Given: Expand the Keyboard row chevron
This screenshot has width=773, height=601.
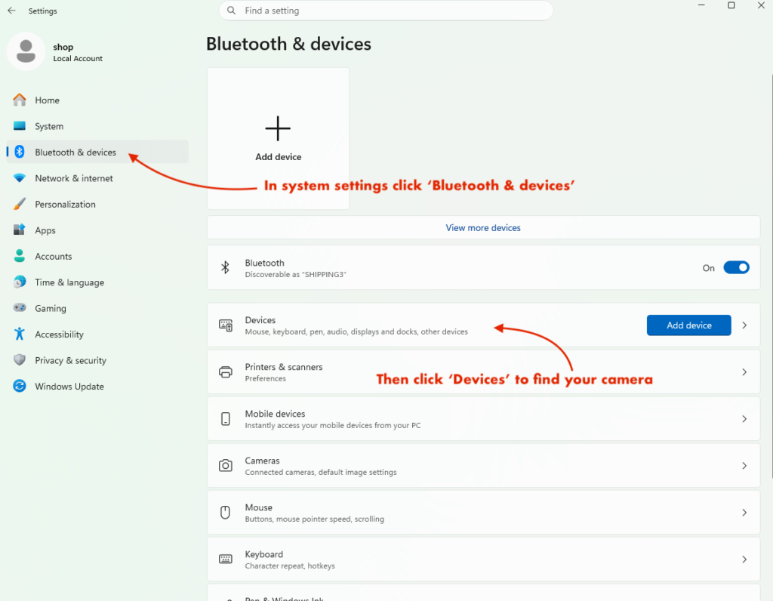Looking at the screenshot, I should tap(744, 559).
